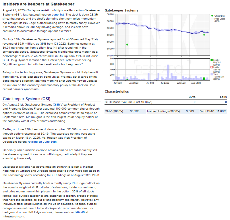Click the Price Close (GSI) legend line
Screen dimensions: 230x220
click(212, 19)
